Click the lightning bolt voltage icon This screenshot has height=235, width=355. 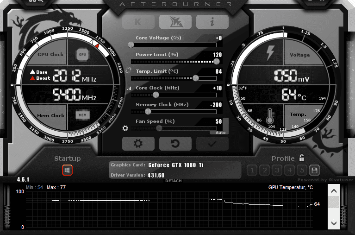click(270, 53)
